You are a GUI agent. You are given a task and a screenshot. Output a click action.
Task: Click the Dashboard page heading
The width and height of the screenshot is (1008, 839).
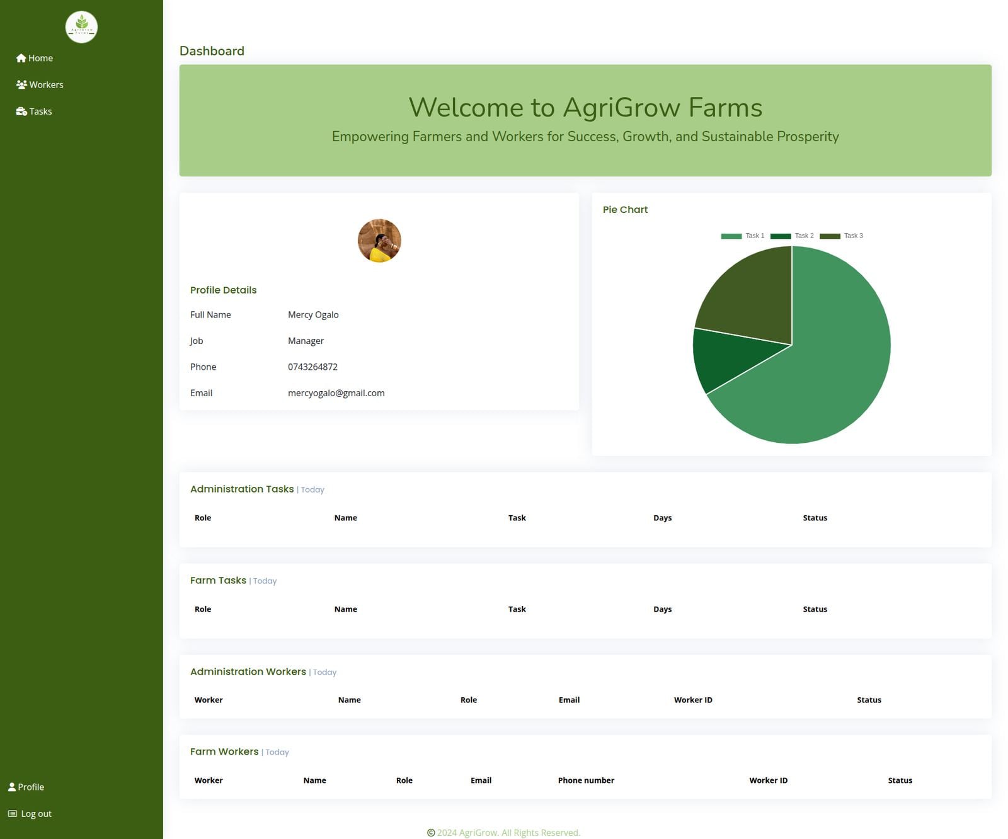[212, 51]
